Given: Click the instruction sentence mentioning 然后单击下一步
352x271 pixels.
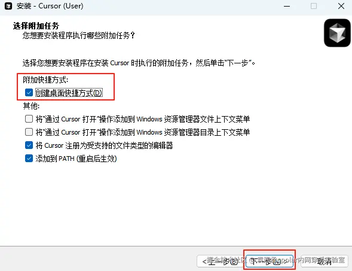Looking at the screenshot, I should pyautogui.click(x=139, y=63).
